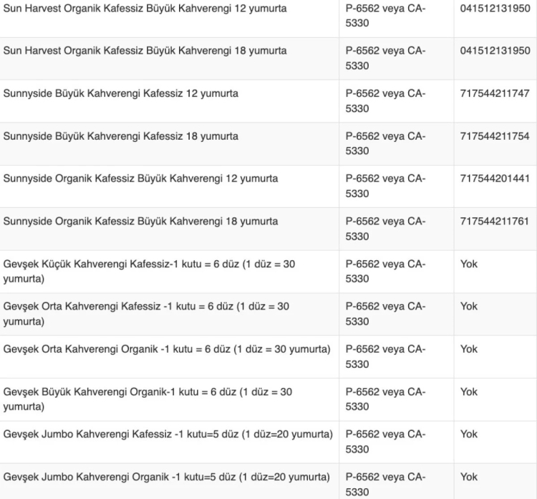Click Sun Harvest Organik 18 yumurta product name
Image resolution: width=537 pixels, height=499 pixels.
coord(145,51)
